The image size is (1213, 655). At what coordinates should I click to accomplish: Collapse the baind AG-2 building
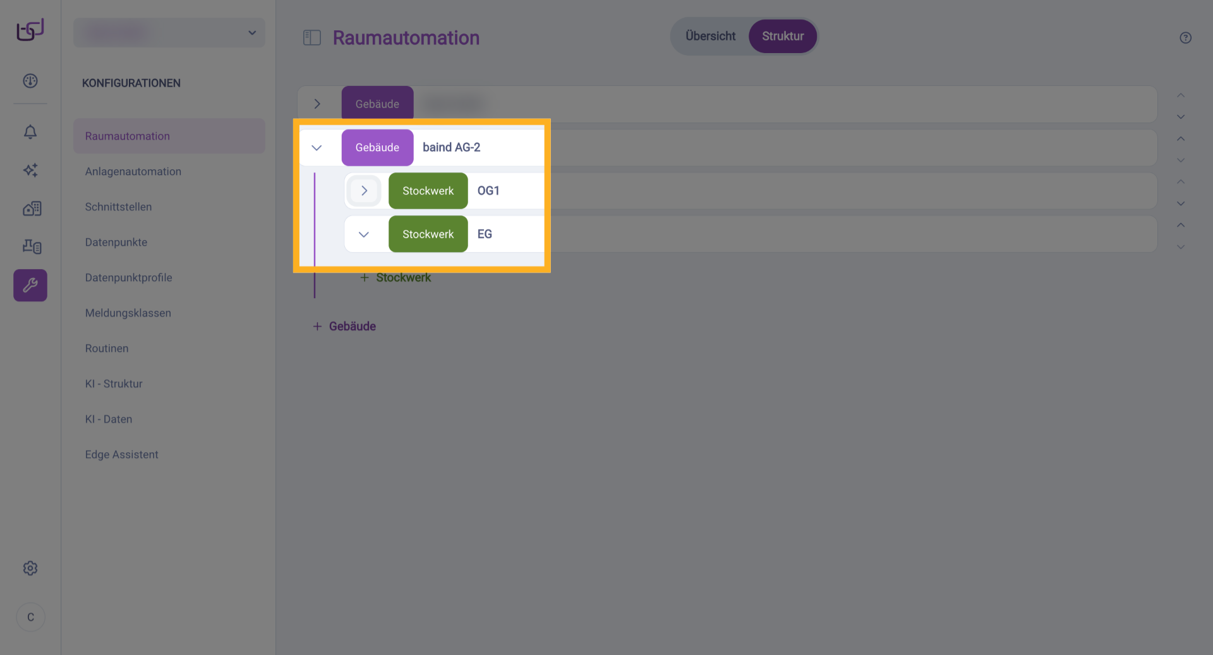tap(317, 148)
